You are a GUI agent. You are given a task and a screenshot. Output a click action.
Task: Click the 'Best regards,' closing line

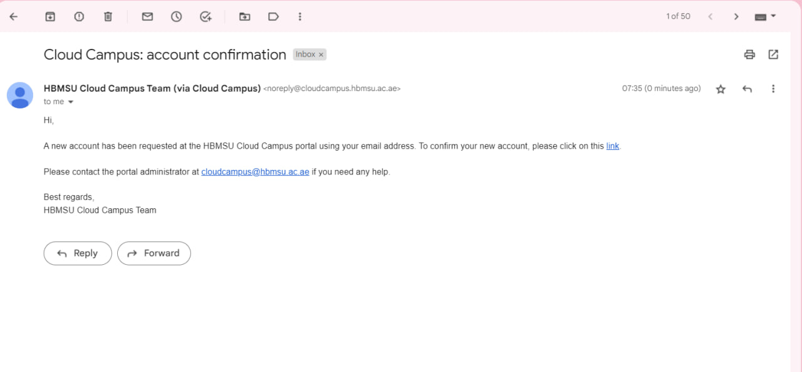point(69,197)
